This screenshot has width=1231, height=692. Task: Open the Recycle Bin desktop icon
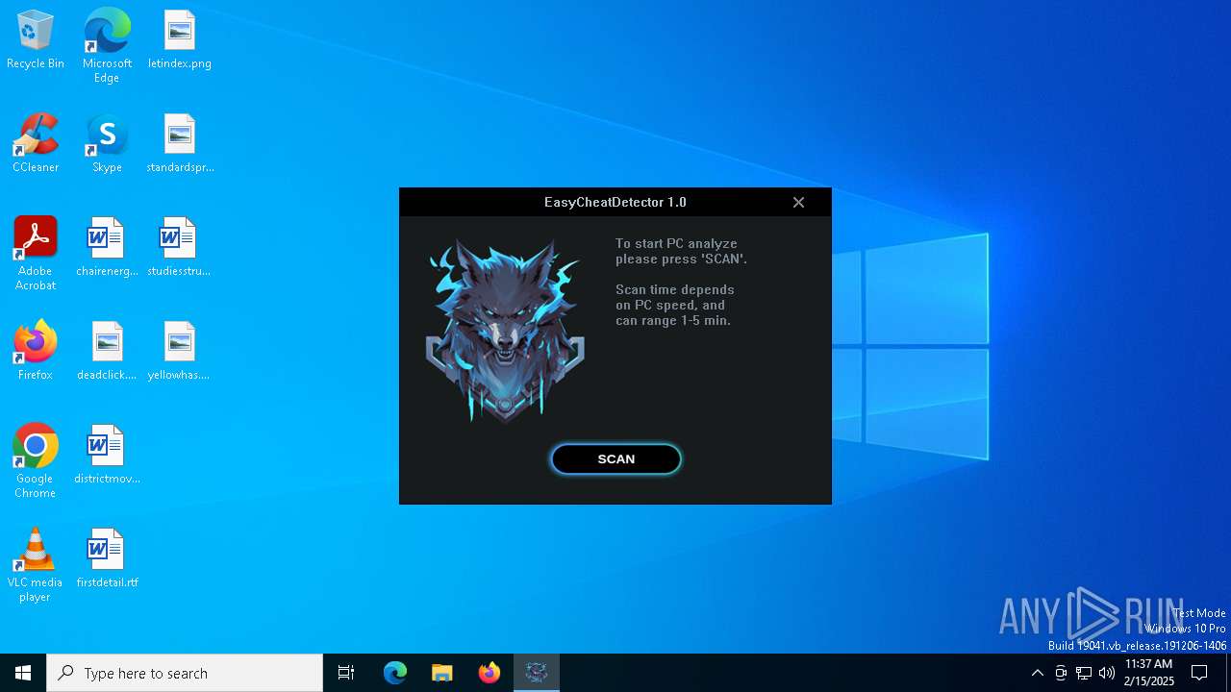(36, 39)
